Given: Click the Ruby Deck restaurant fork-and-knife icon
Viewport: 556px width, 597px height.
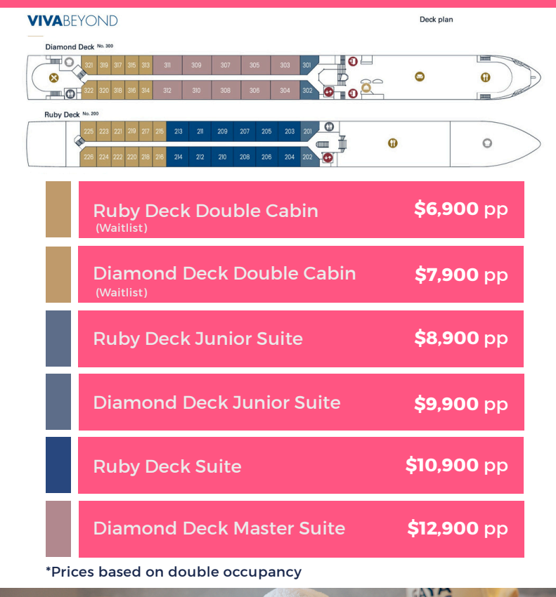Looking at the screenshot, I should pos(392,143).
